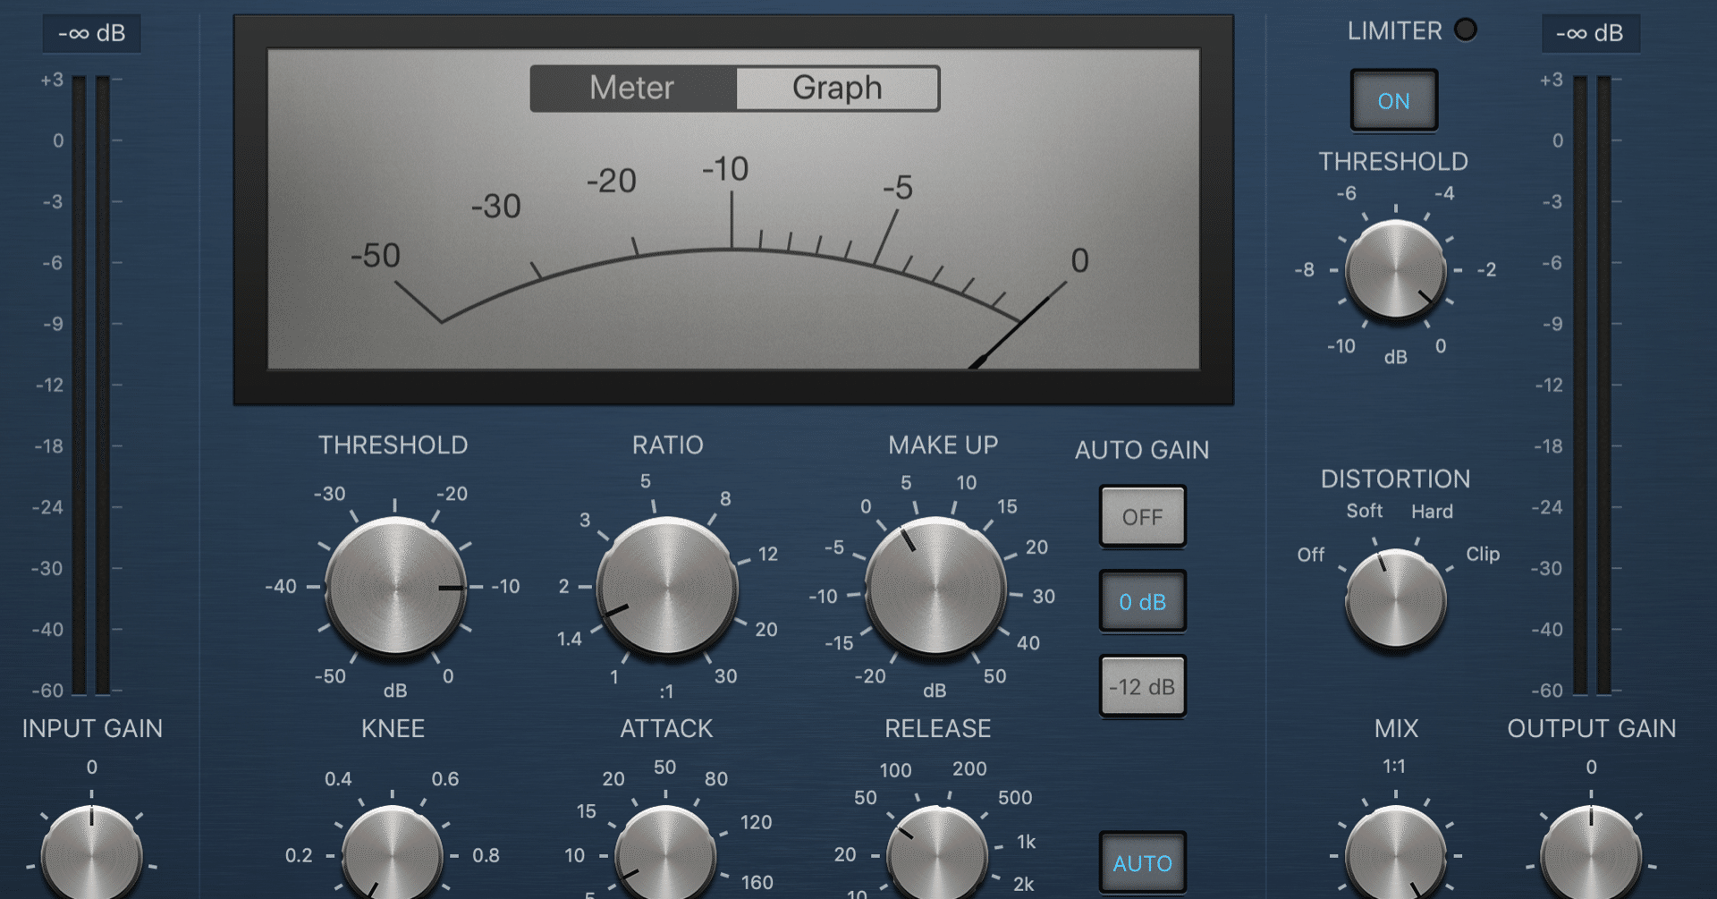Click the Distortion mode knob
The image size is (1717, 899).
(x=1395, y=598)
